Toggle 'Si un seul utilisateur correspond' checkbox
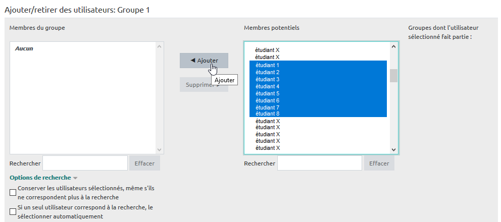The height and width of the screenshot is (222, 501). (13, 212)
